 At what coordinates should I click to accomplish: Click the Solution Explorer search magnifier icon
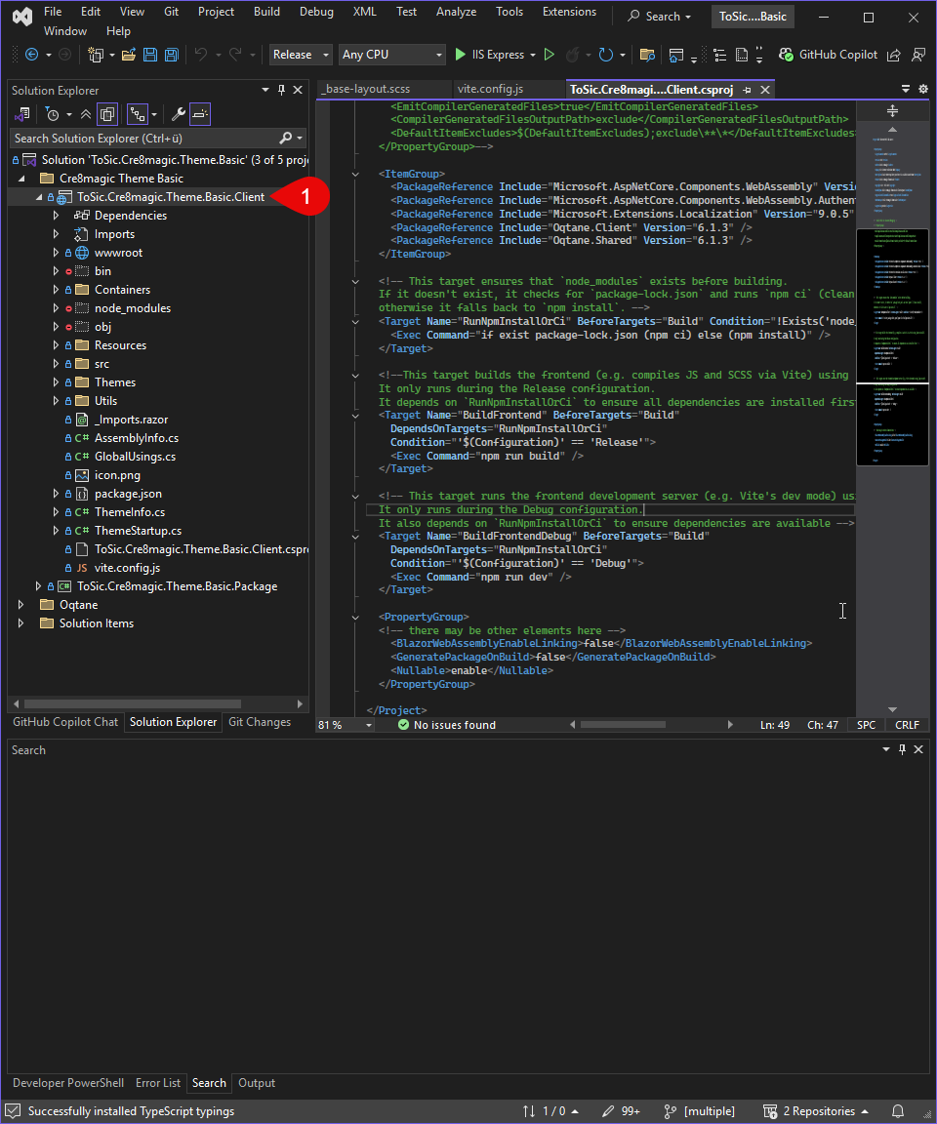[x=286, y=138]
